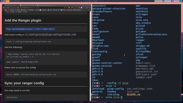The height and width of the screenshot is (103, 183).
Task: Open the ArchWiki bookmark
Action: coord(31,10)
